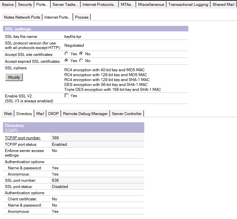Select No for Accept expired SSL certificates
Image resolution: width=237 pixels, height=219 pixels.
[81, 61]
